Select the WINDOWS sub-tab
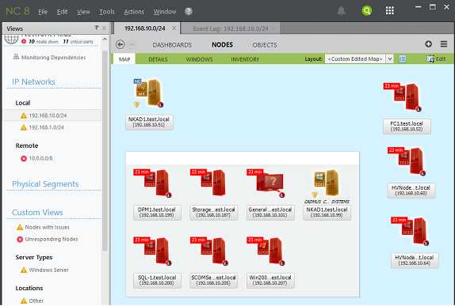This screenshot has width=455, height=306. pos(199,59)
